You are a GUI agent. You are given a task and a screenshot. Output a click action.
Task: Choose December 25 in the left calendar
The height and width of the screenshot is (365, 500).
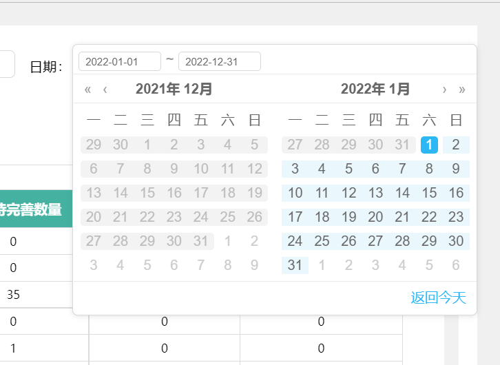227,217
